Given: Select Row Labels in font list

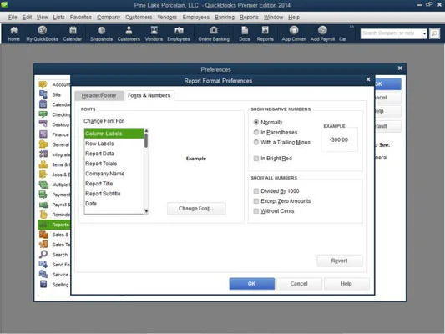Looking at the screenshot, I should pyautogui.click(x=114, y=144).
